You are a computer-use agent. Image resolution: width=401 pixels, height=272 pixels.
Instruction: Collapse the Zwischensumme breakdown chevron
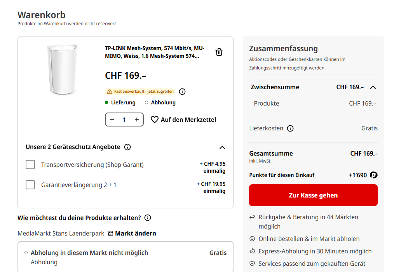point(373,87)
